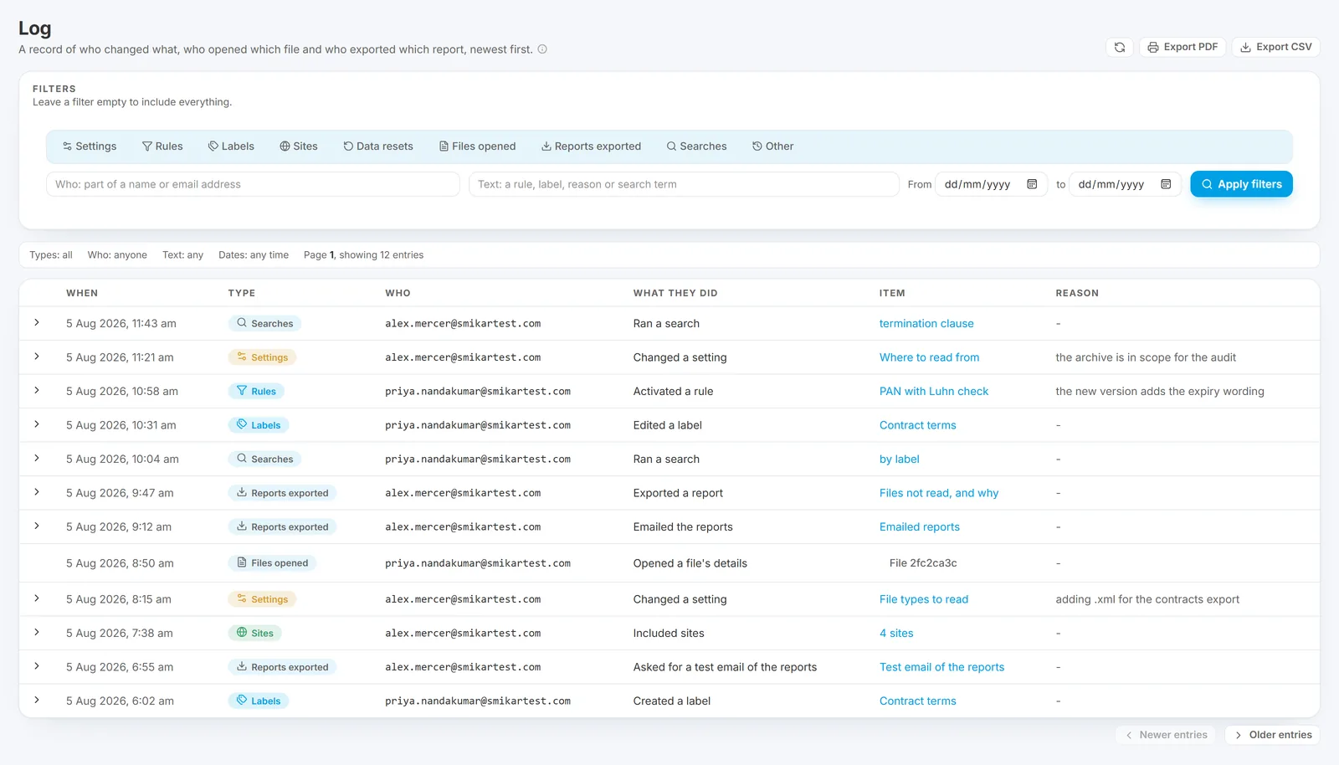Toggle the Sites type filter

[x=299, y=146]
